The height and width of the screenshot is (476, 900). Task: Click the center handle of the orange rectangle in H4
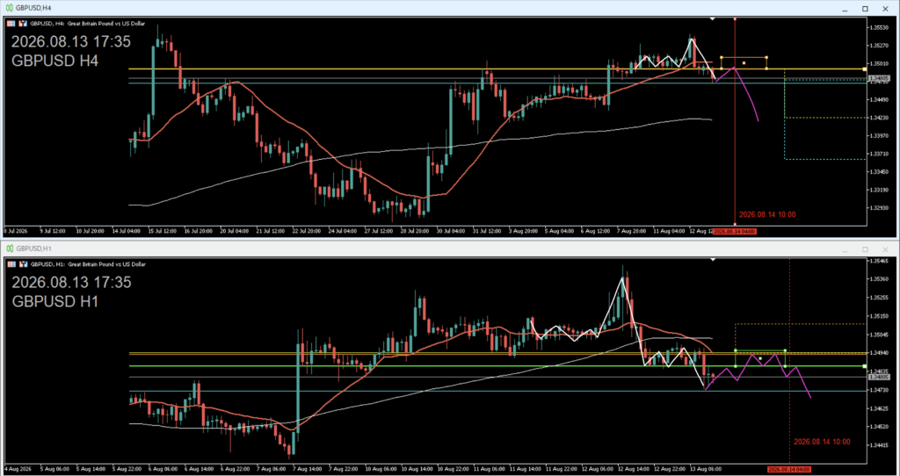click(744, 62)
